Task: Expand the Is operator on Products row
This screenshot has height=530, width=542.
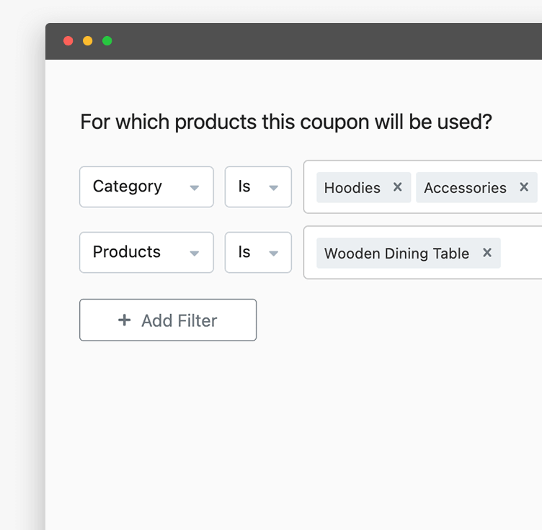Action: [x=258, y=253]
